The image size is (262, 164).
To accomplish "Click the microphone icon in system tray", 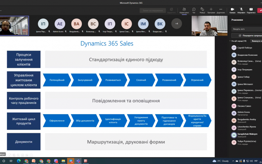I will click(244, 161).
